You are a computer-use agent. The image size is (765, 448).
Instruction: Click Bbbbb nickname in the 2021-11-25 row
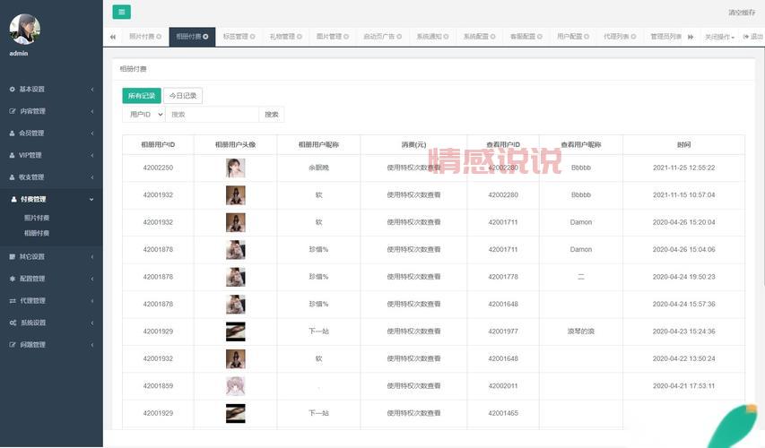(581, 168)
